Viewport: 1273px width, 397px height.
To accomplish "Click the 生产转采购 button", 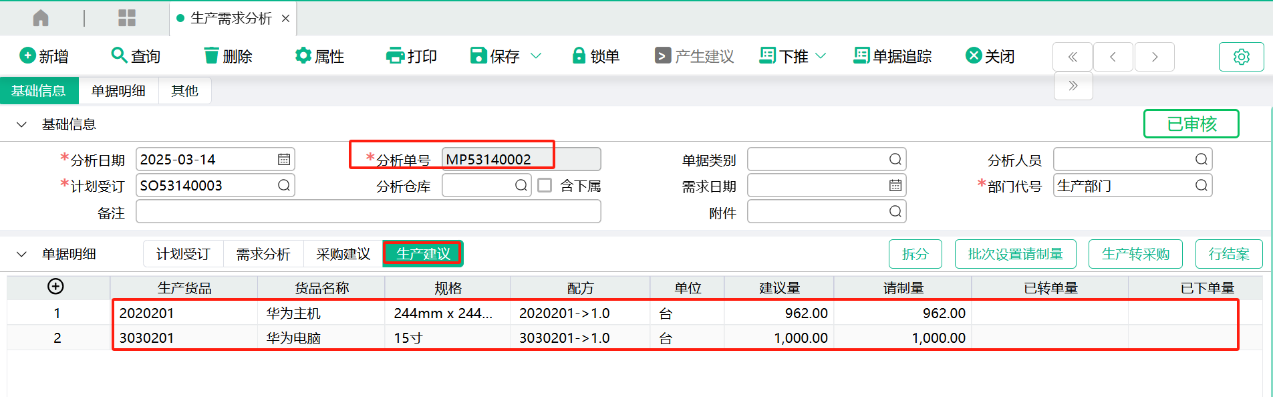I will [x=1135, y=254].
